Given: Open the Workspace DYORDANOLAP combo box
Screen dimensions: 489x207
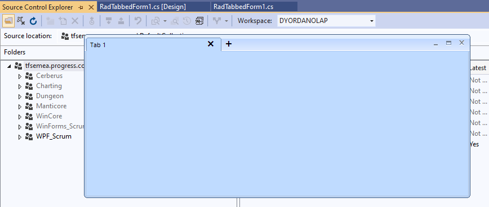Looking at the screenshot, I should 326,21.
